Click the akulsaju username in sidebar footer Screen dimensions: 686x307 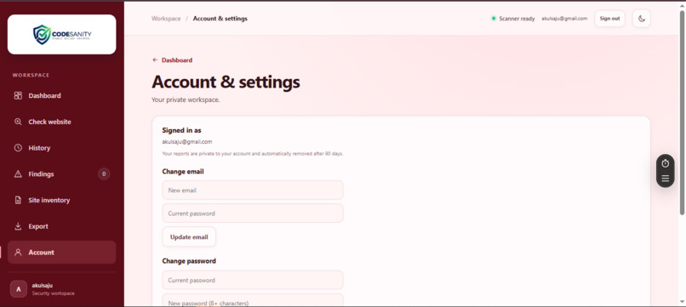pyautogui.click(x=42, y=285)
